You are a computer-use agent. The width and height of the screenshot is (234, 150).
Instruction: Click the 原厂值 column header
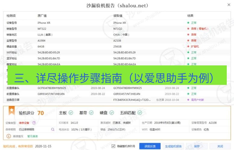tap(42, 16)
